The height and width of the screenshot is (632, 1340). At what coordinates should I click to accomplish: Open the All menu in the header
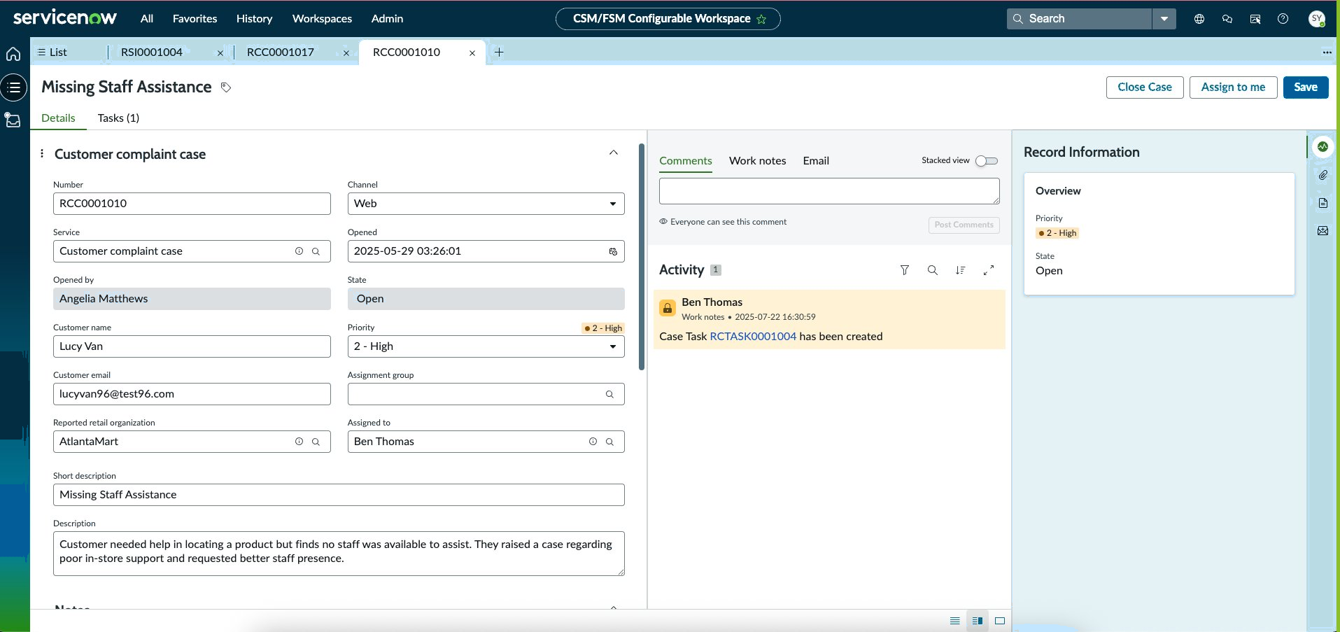pos(147,19)
